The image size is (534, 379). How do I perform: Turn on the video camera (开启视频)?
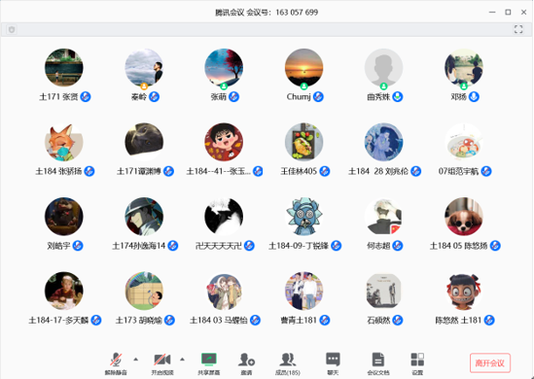click(x=162, y=363)
